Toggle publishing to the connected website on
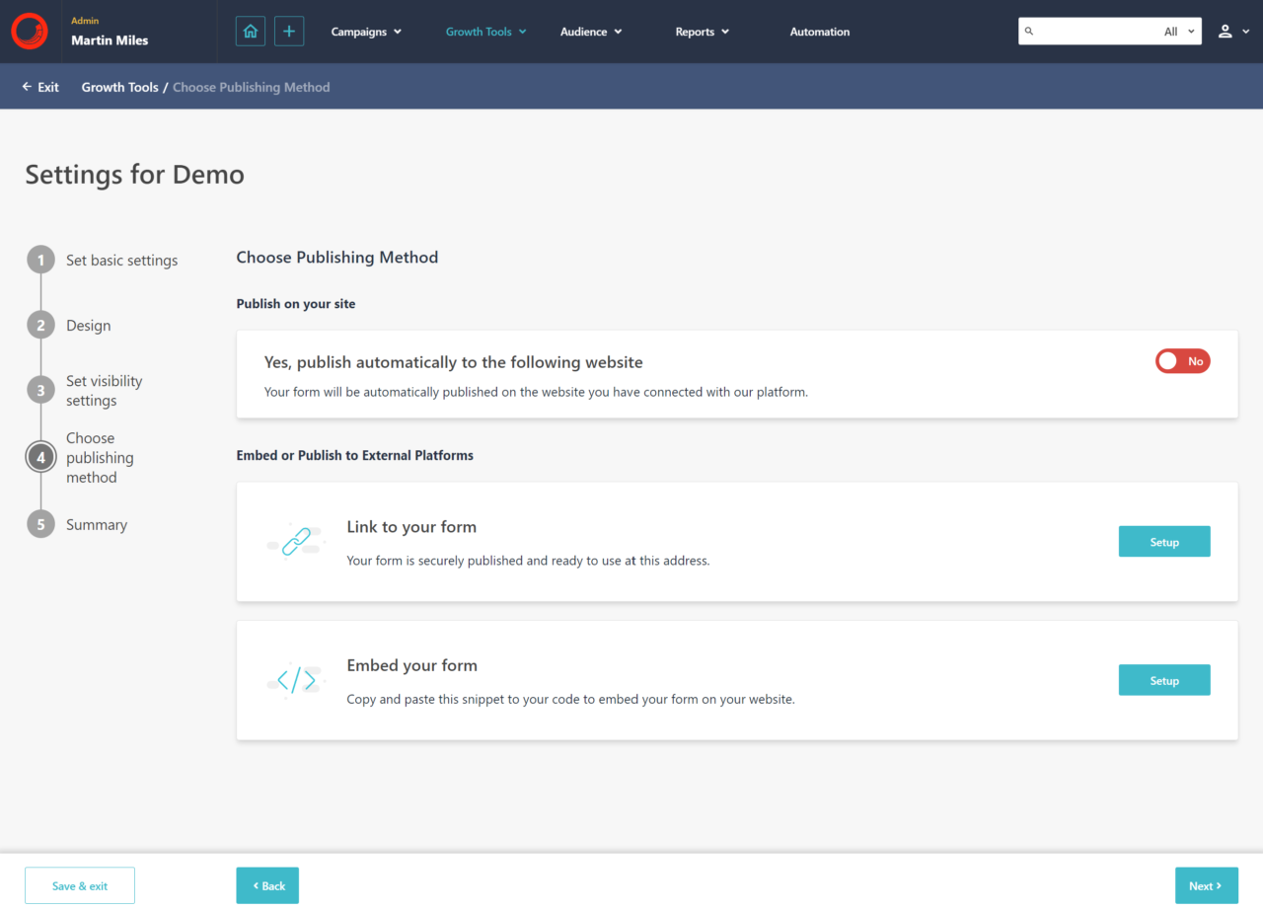Screen dimensions: 1263x912 click(1182, 360)
